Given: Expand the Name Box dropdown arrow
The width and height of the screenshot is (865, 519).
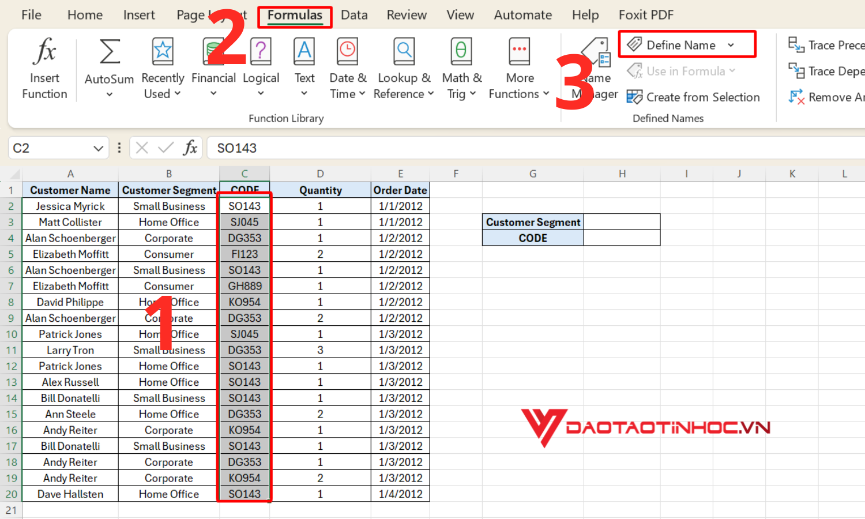Looking at the screenshot, I should [x=98, y=148].
